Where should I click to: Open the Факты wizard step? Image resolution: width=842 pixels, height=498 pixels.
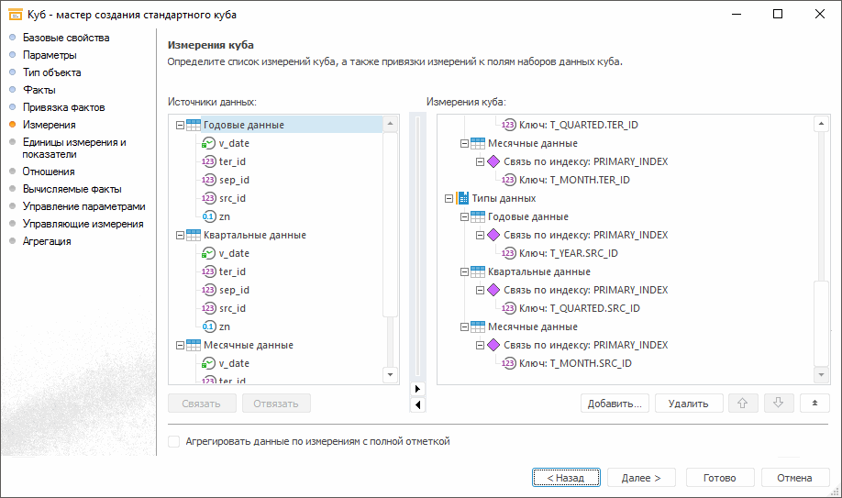(39, 90)
